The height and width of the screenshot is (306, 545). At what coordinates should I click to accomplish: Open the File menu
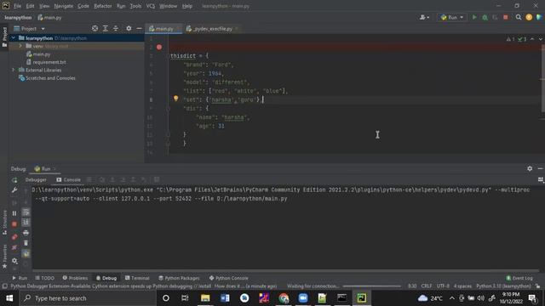pyautogui.click(x=17, y=6)
